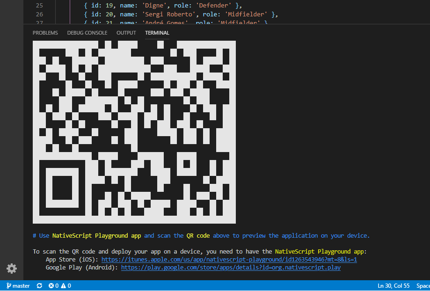430x291 pixels.
Task: Click the 'Sergi Roberto' name string
Action: 170,14
